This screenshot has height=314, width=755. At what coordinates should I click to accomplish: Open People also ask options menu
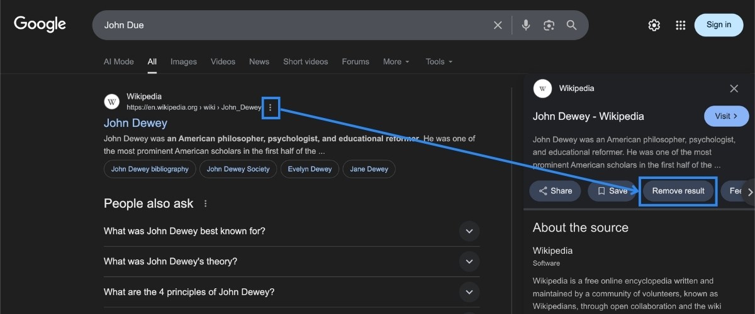tap(205, 203)
